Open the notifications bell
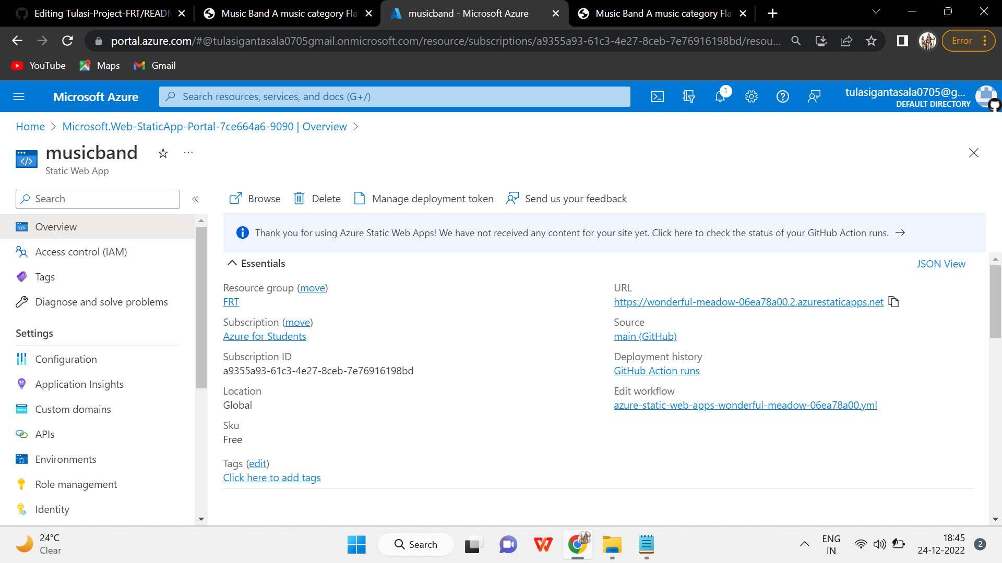 tap(720, 96)
